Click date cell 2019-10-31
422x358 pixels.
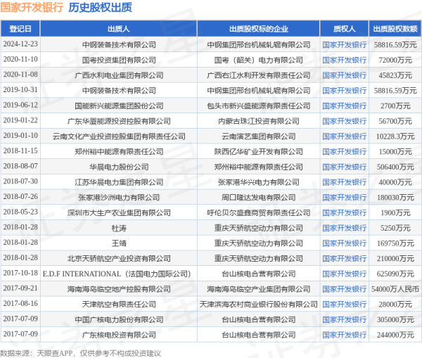pos(20,89)
